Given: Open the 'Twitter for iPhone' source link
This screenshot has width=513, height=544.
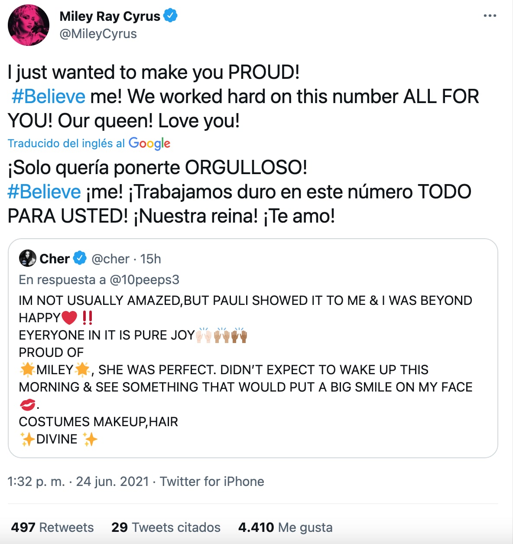Looking at the screenshot, I should (212, 481).
